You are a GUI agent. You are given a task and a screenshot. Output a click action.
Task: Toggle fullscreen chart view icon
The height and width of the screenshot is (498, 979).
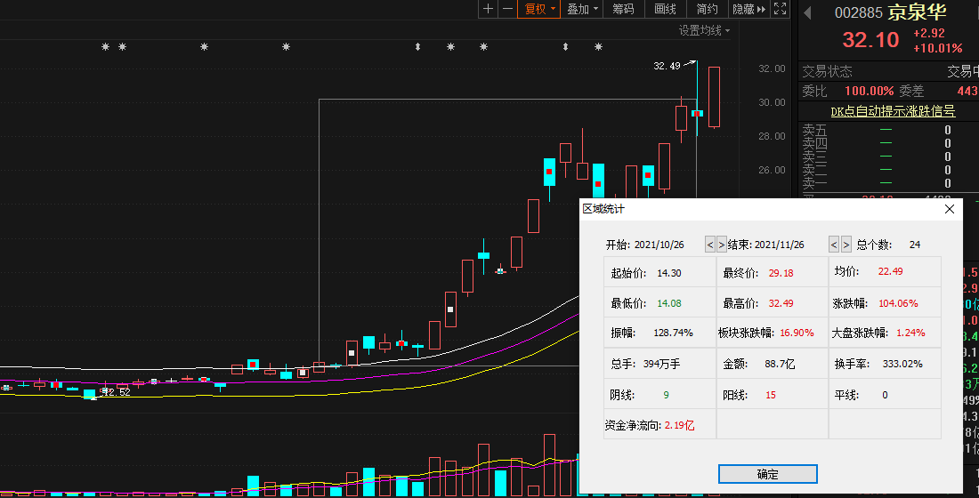[780, 9]
